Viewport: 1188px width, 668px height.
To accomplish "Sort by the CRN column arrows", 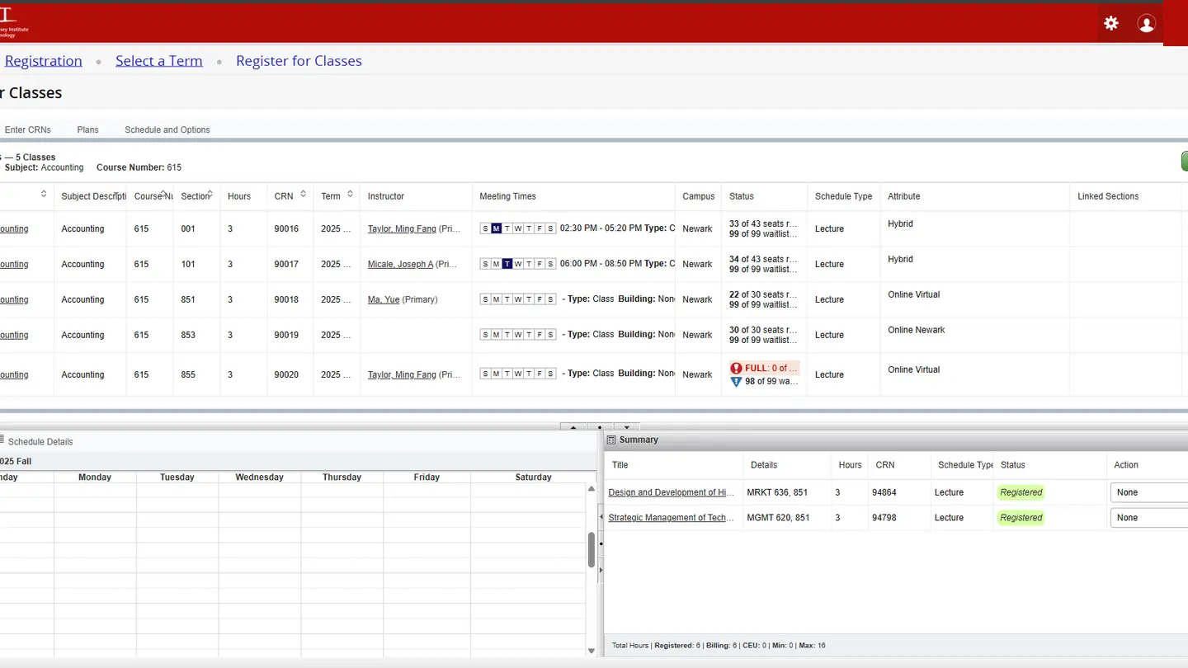I will [x=303, y=195].
